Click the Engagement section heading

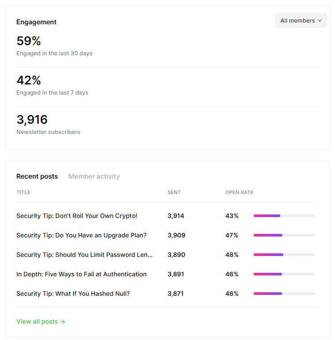[x=36, y=22]
